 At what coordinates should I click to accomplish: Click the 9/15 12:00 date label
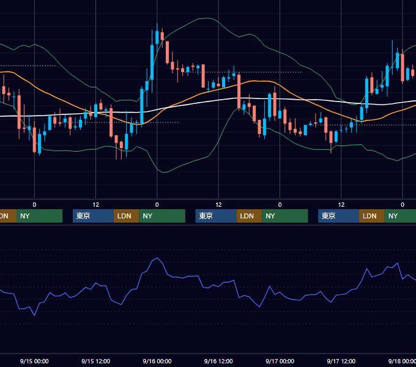pos(96,361)
